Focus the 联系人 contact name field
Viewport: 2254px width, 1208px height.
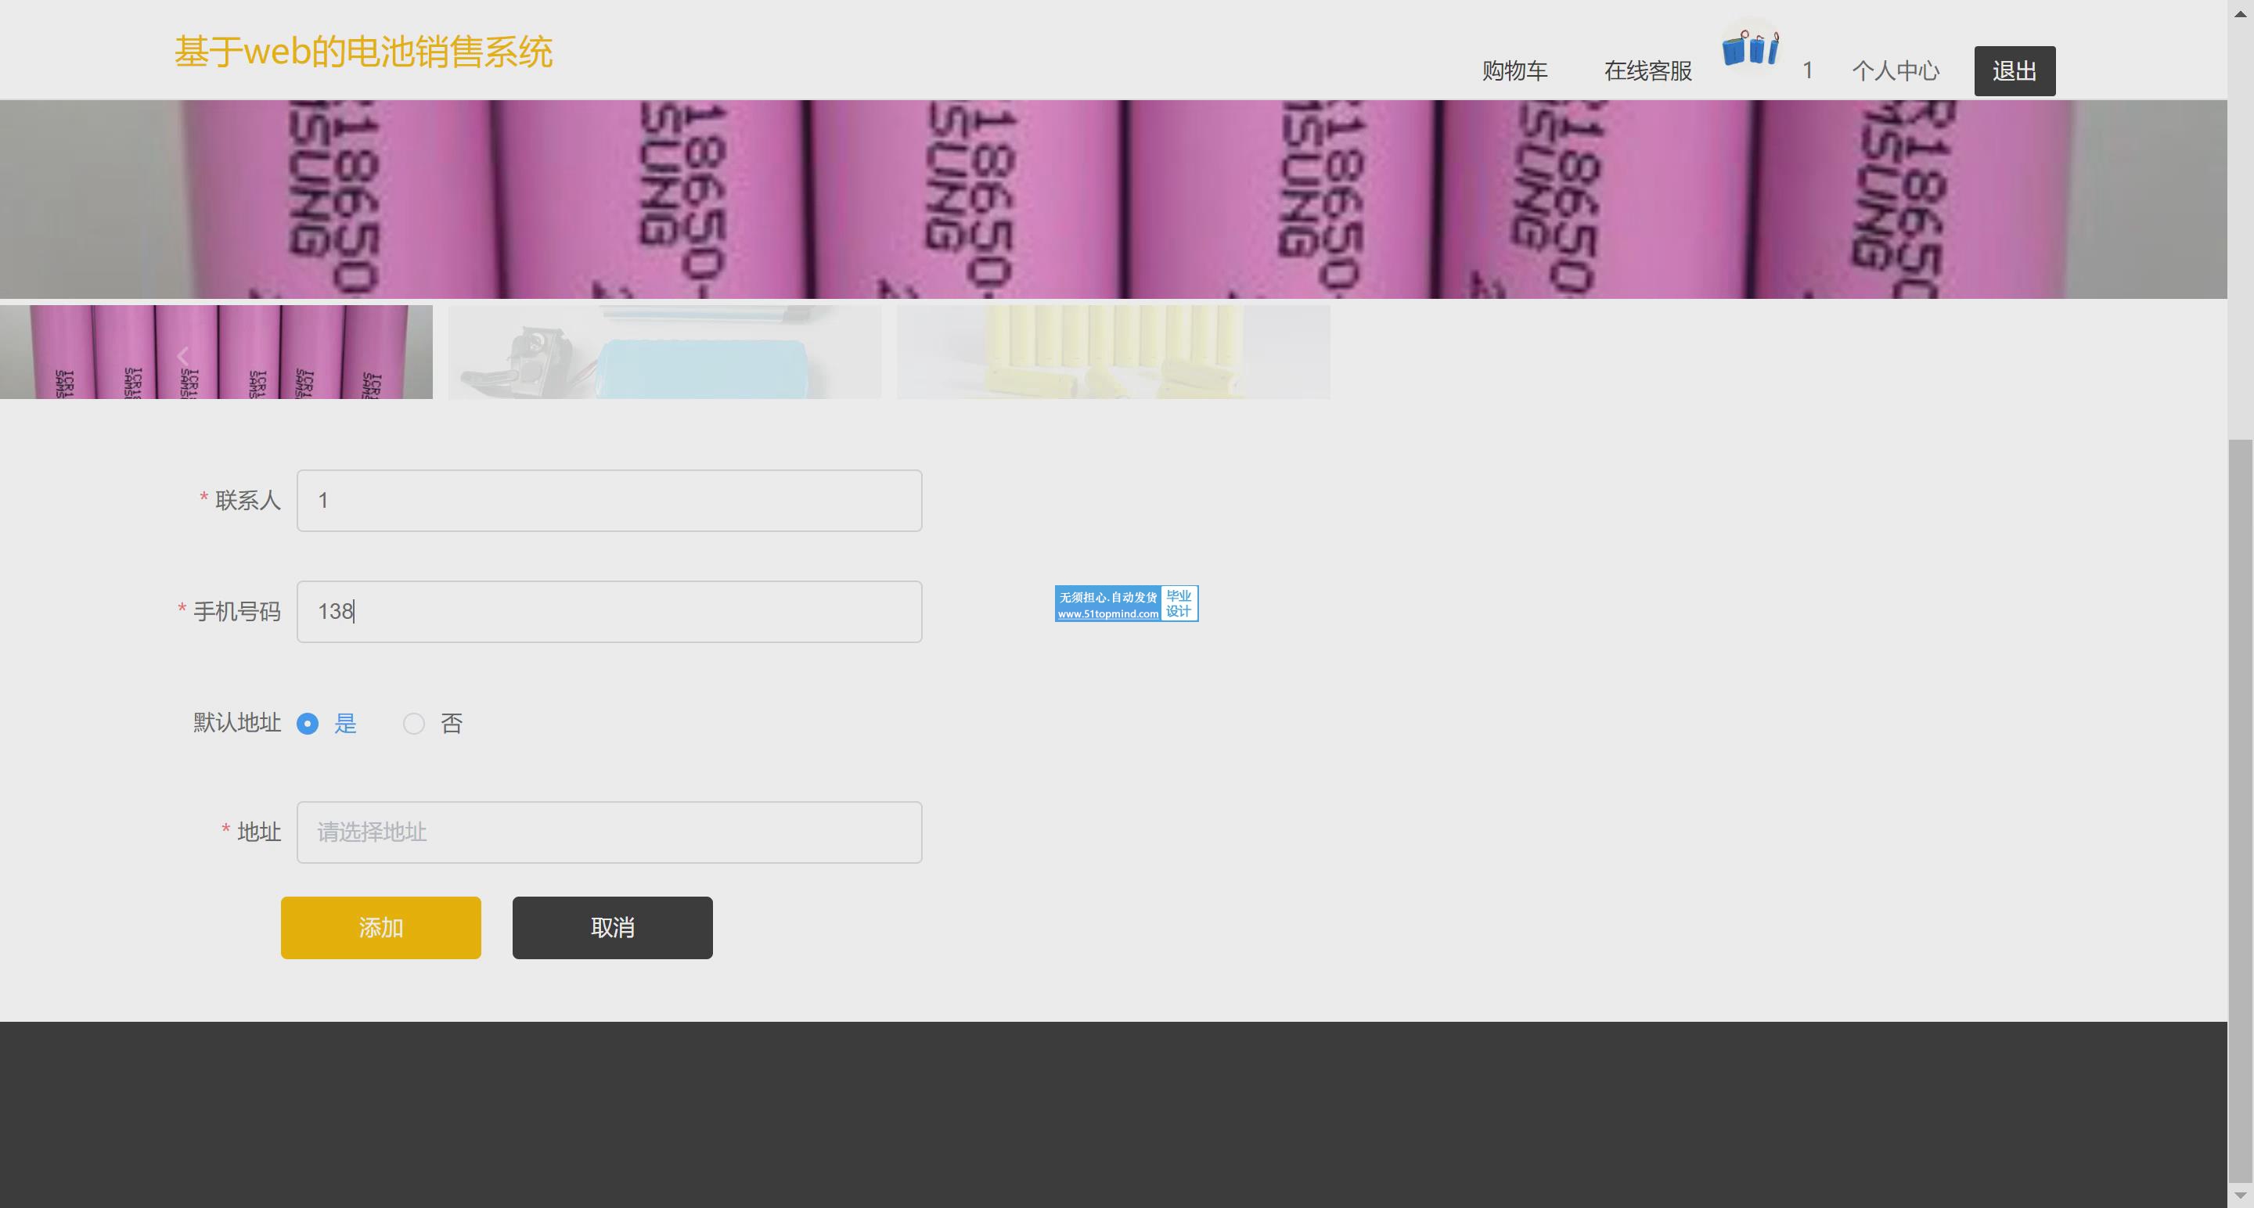609,501
